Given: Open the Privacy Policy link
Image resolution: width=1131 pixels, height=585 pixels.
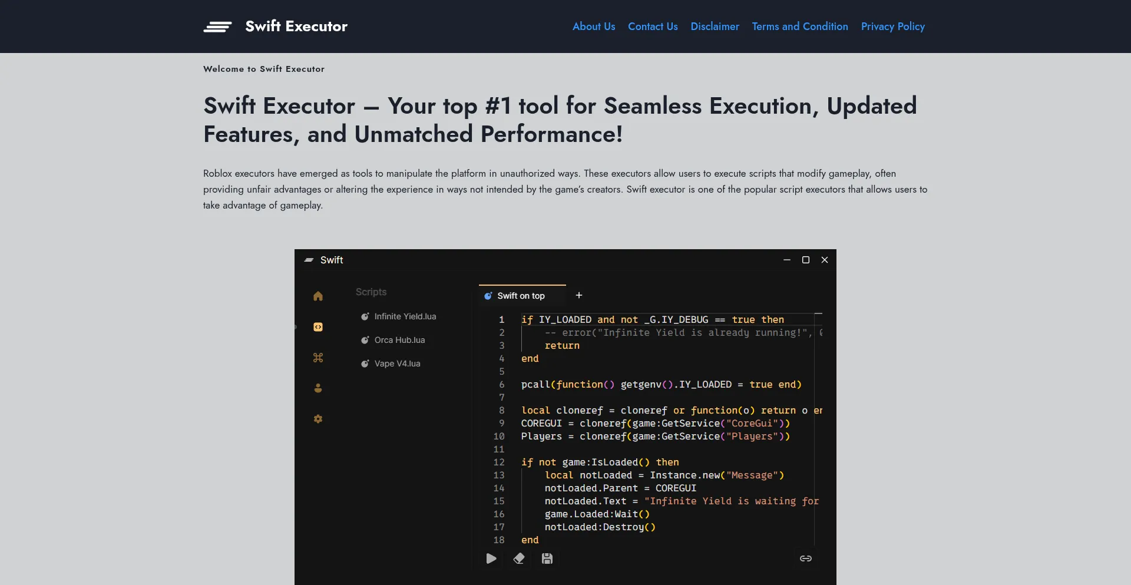Looking at the screenshot, I should pos(892,27).
